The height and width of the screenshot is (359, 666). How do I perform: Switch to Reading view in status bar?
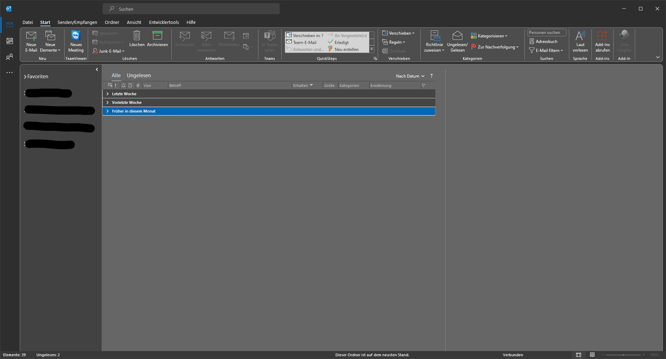pyautogui.click(x=592, y=355)
